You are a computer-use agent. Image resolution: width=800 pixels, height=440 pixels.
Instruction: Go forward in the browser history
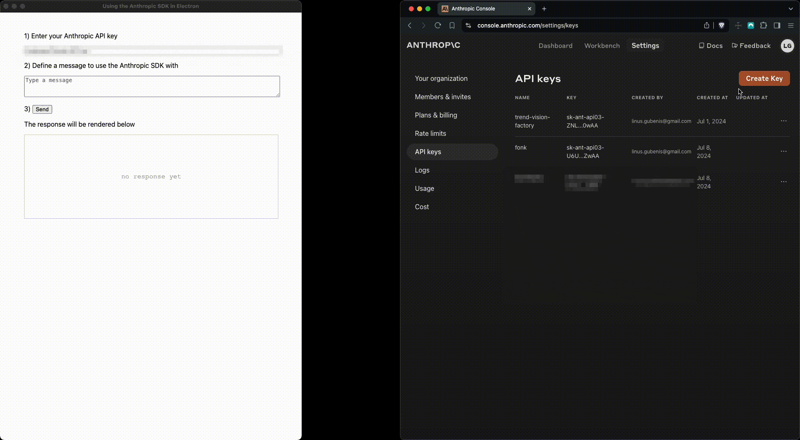pyautogui.click(x=424, y=25)
